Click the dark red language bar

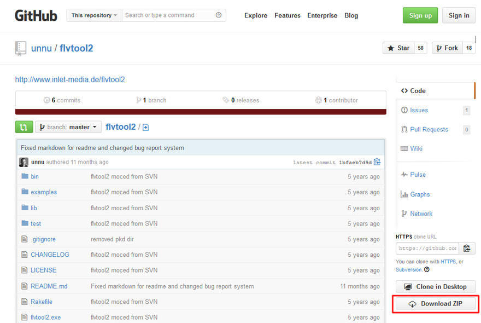coord(201,112)
